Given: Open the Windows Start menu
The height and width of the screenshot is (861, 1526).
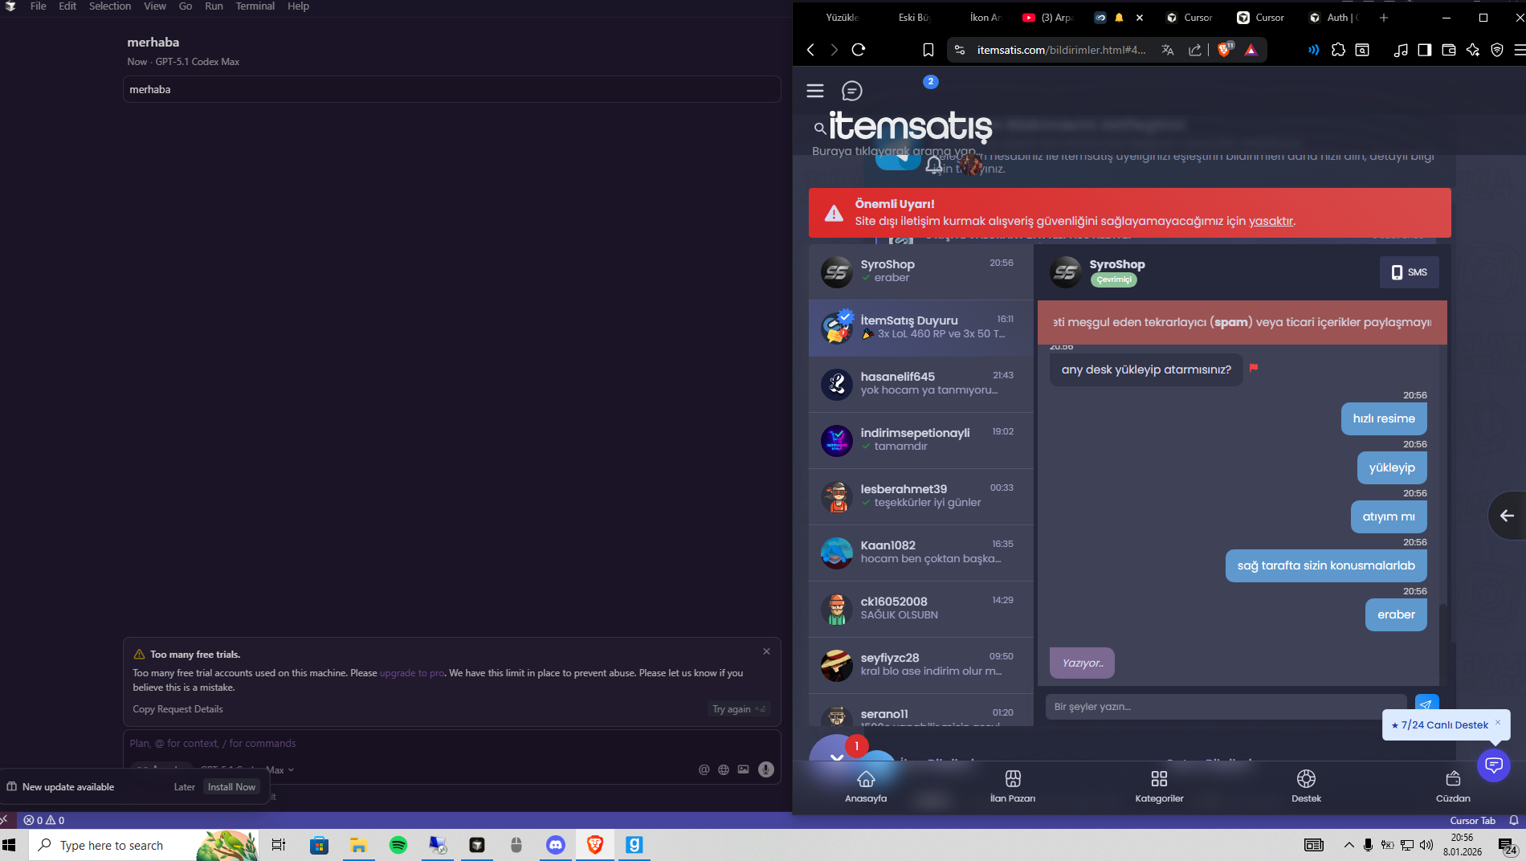Looking at the screenshot, I should [x=10, y=845].
